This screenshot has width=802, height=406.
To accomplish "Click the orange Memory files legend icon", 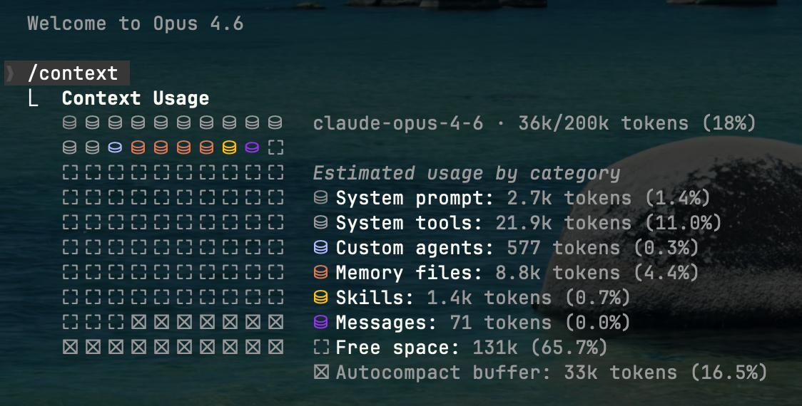I will (321, 273).
